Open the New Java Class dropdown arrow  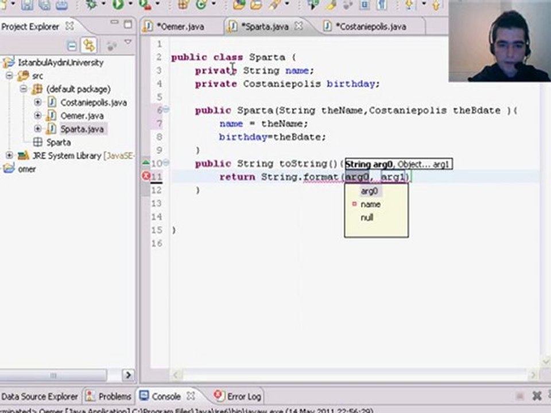click(214, 3)
